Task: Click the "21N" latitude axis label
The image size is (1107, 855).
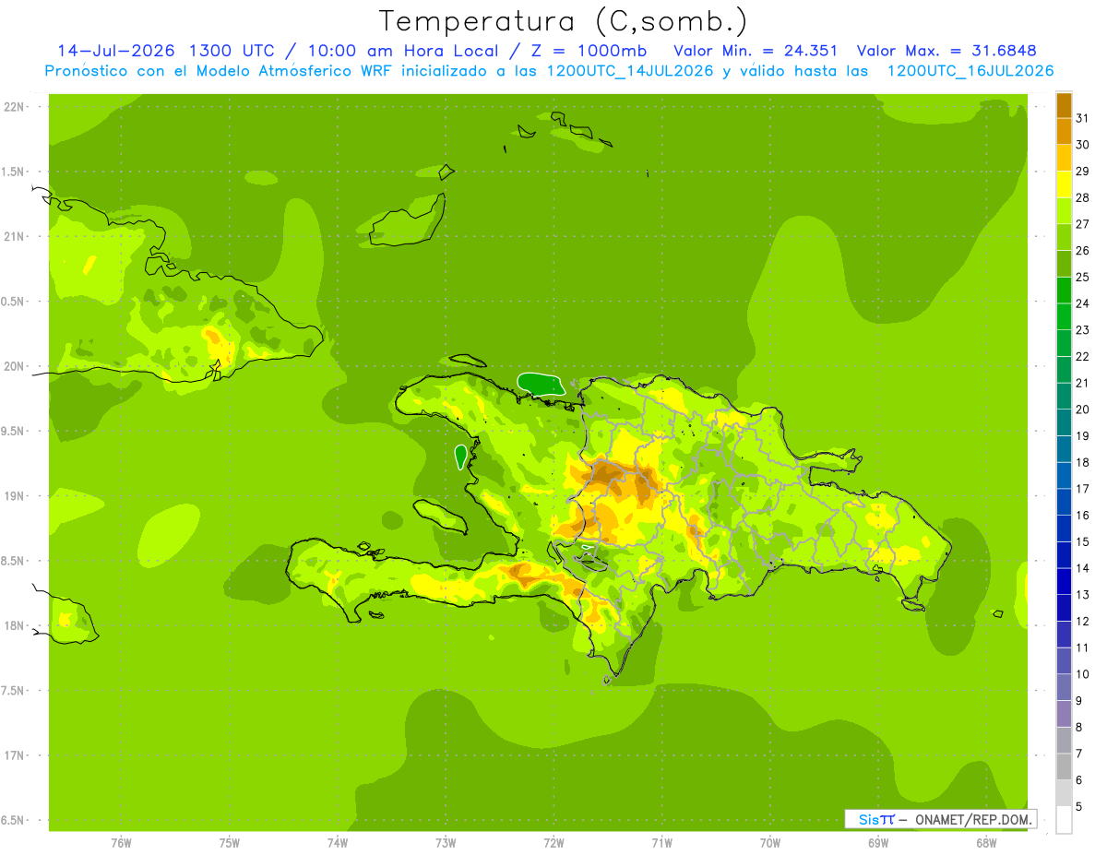Action: 15,236
